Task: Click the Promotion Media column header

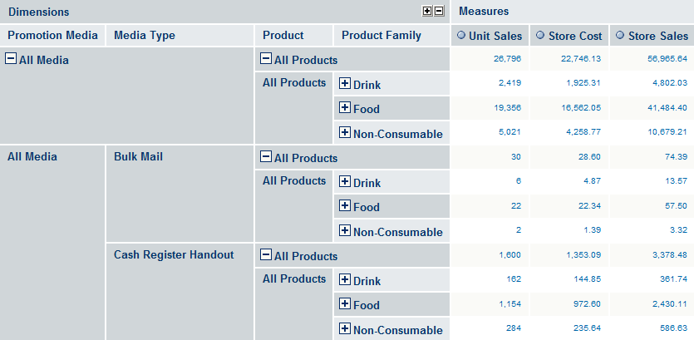Action: pyautogui.click(x=52, y=36)
